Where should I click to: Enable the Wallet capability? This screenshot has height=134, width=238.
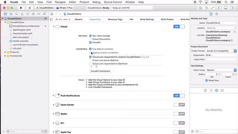coord(179,114)
